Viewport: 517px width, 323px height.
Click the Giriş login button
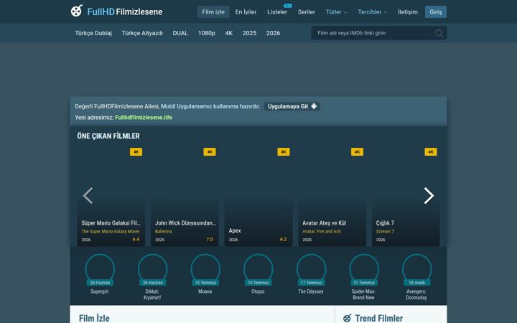436,12
